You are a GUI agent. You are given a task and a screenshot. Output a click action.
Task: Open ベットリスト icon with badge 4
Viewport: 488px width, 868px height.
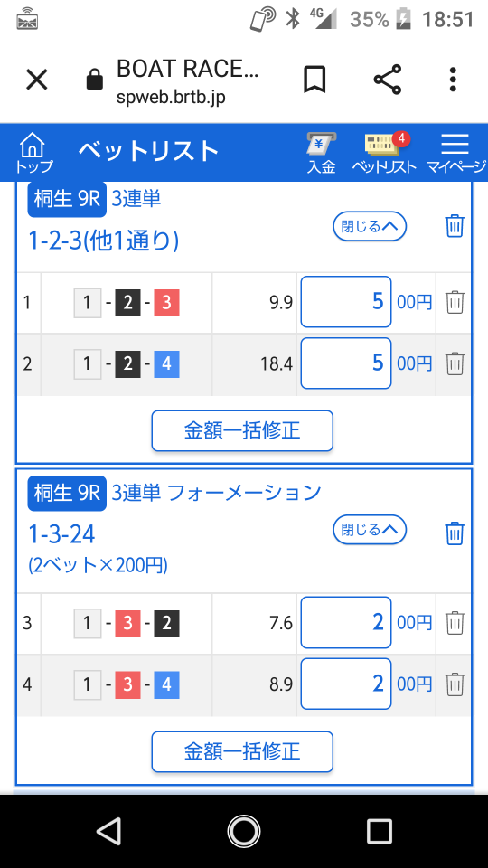tap(385, 154)
